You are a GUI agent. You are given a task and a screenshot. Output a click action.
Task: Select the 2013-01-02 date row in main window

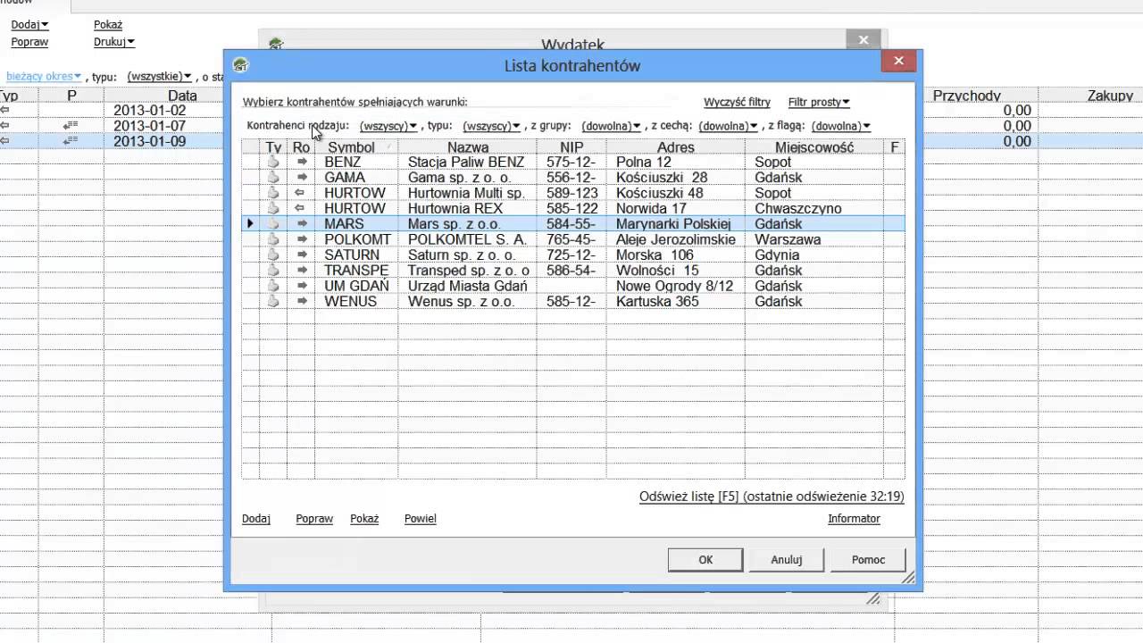149,111
